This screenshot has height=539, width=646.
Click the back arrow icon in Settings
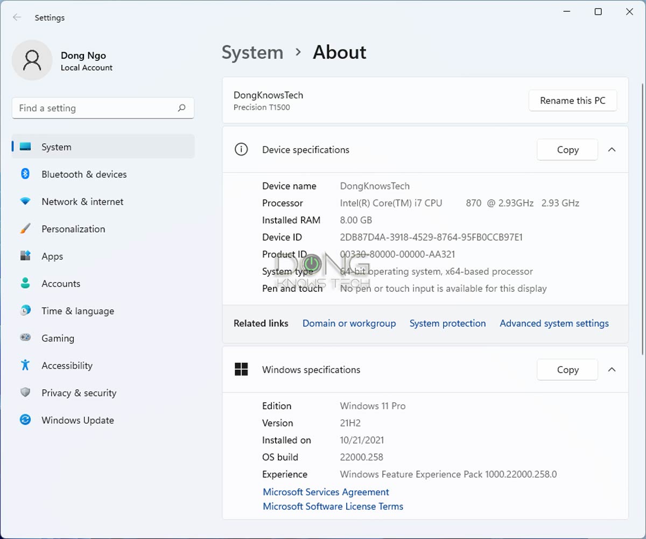pos(17,17)
